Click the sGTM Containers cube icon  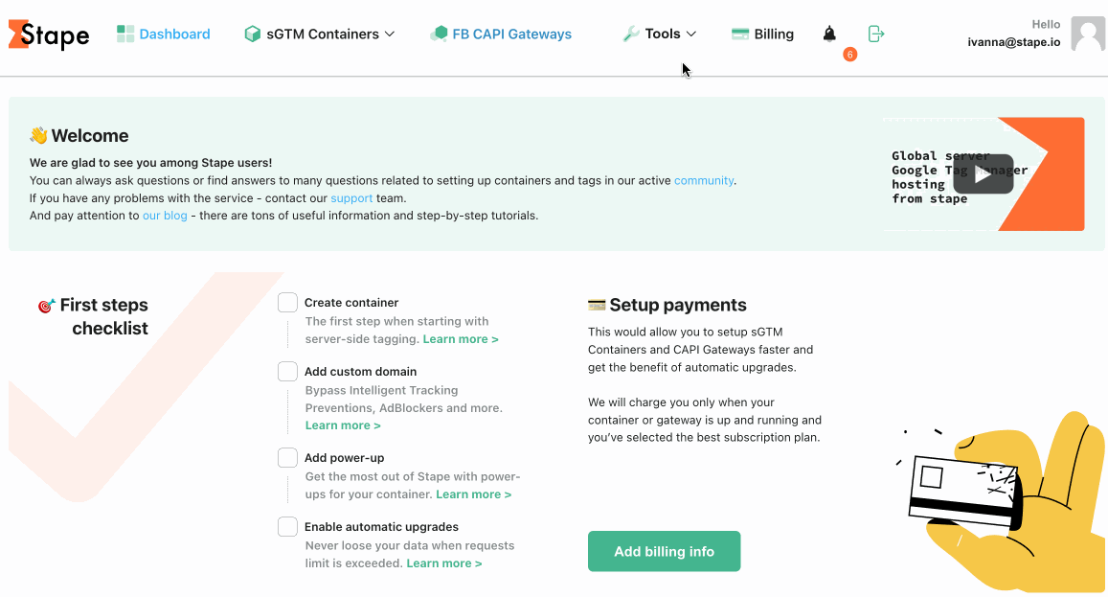click(252, 34)
